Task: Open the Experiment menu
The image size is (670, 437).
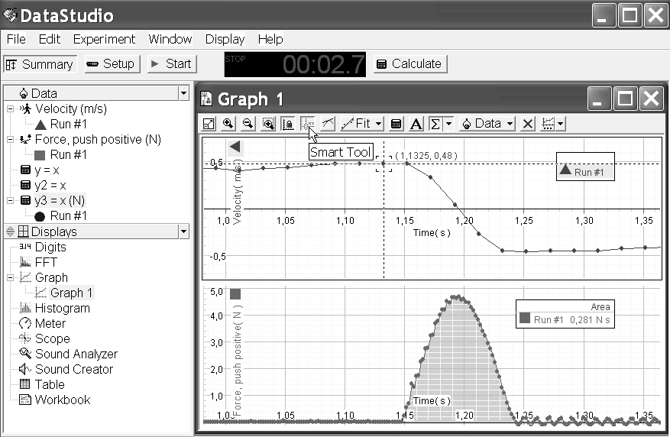Action: click(x=104, y=39)
